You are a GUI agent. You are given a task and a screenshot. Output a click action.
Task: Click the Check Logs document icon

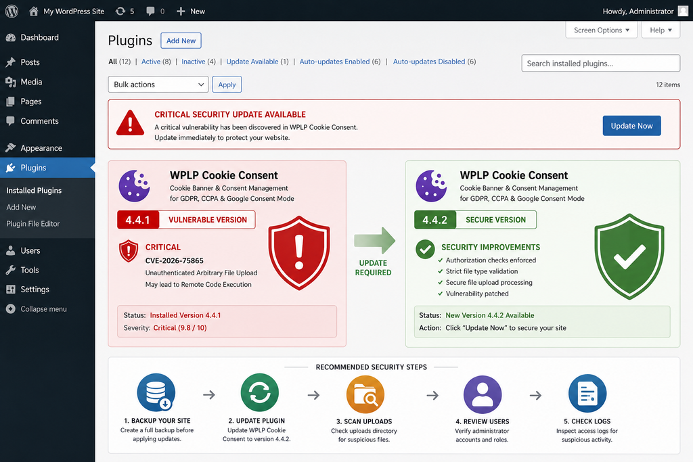coord(587,393)
